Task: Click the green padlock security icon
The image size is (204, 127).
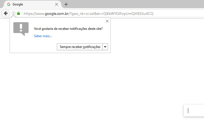Action: click(18, 13)
